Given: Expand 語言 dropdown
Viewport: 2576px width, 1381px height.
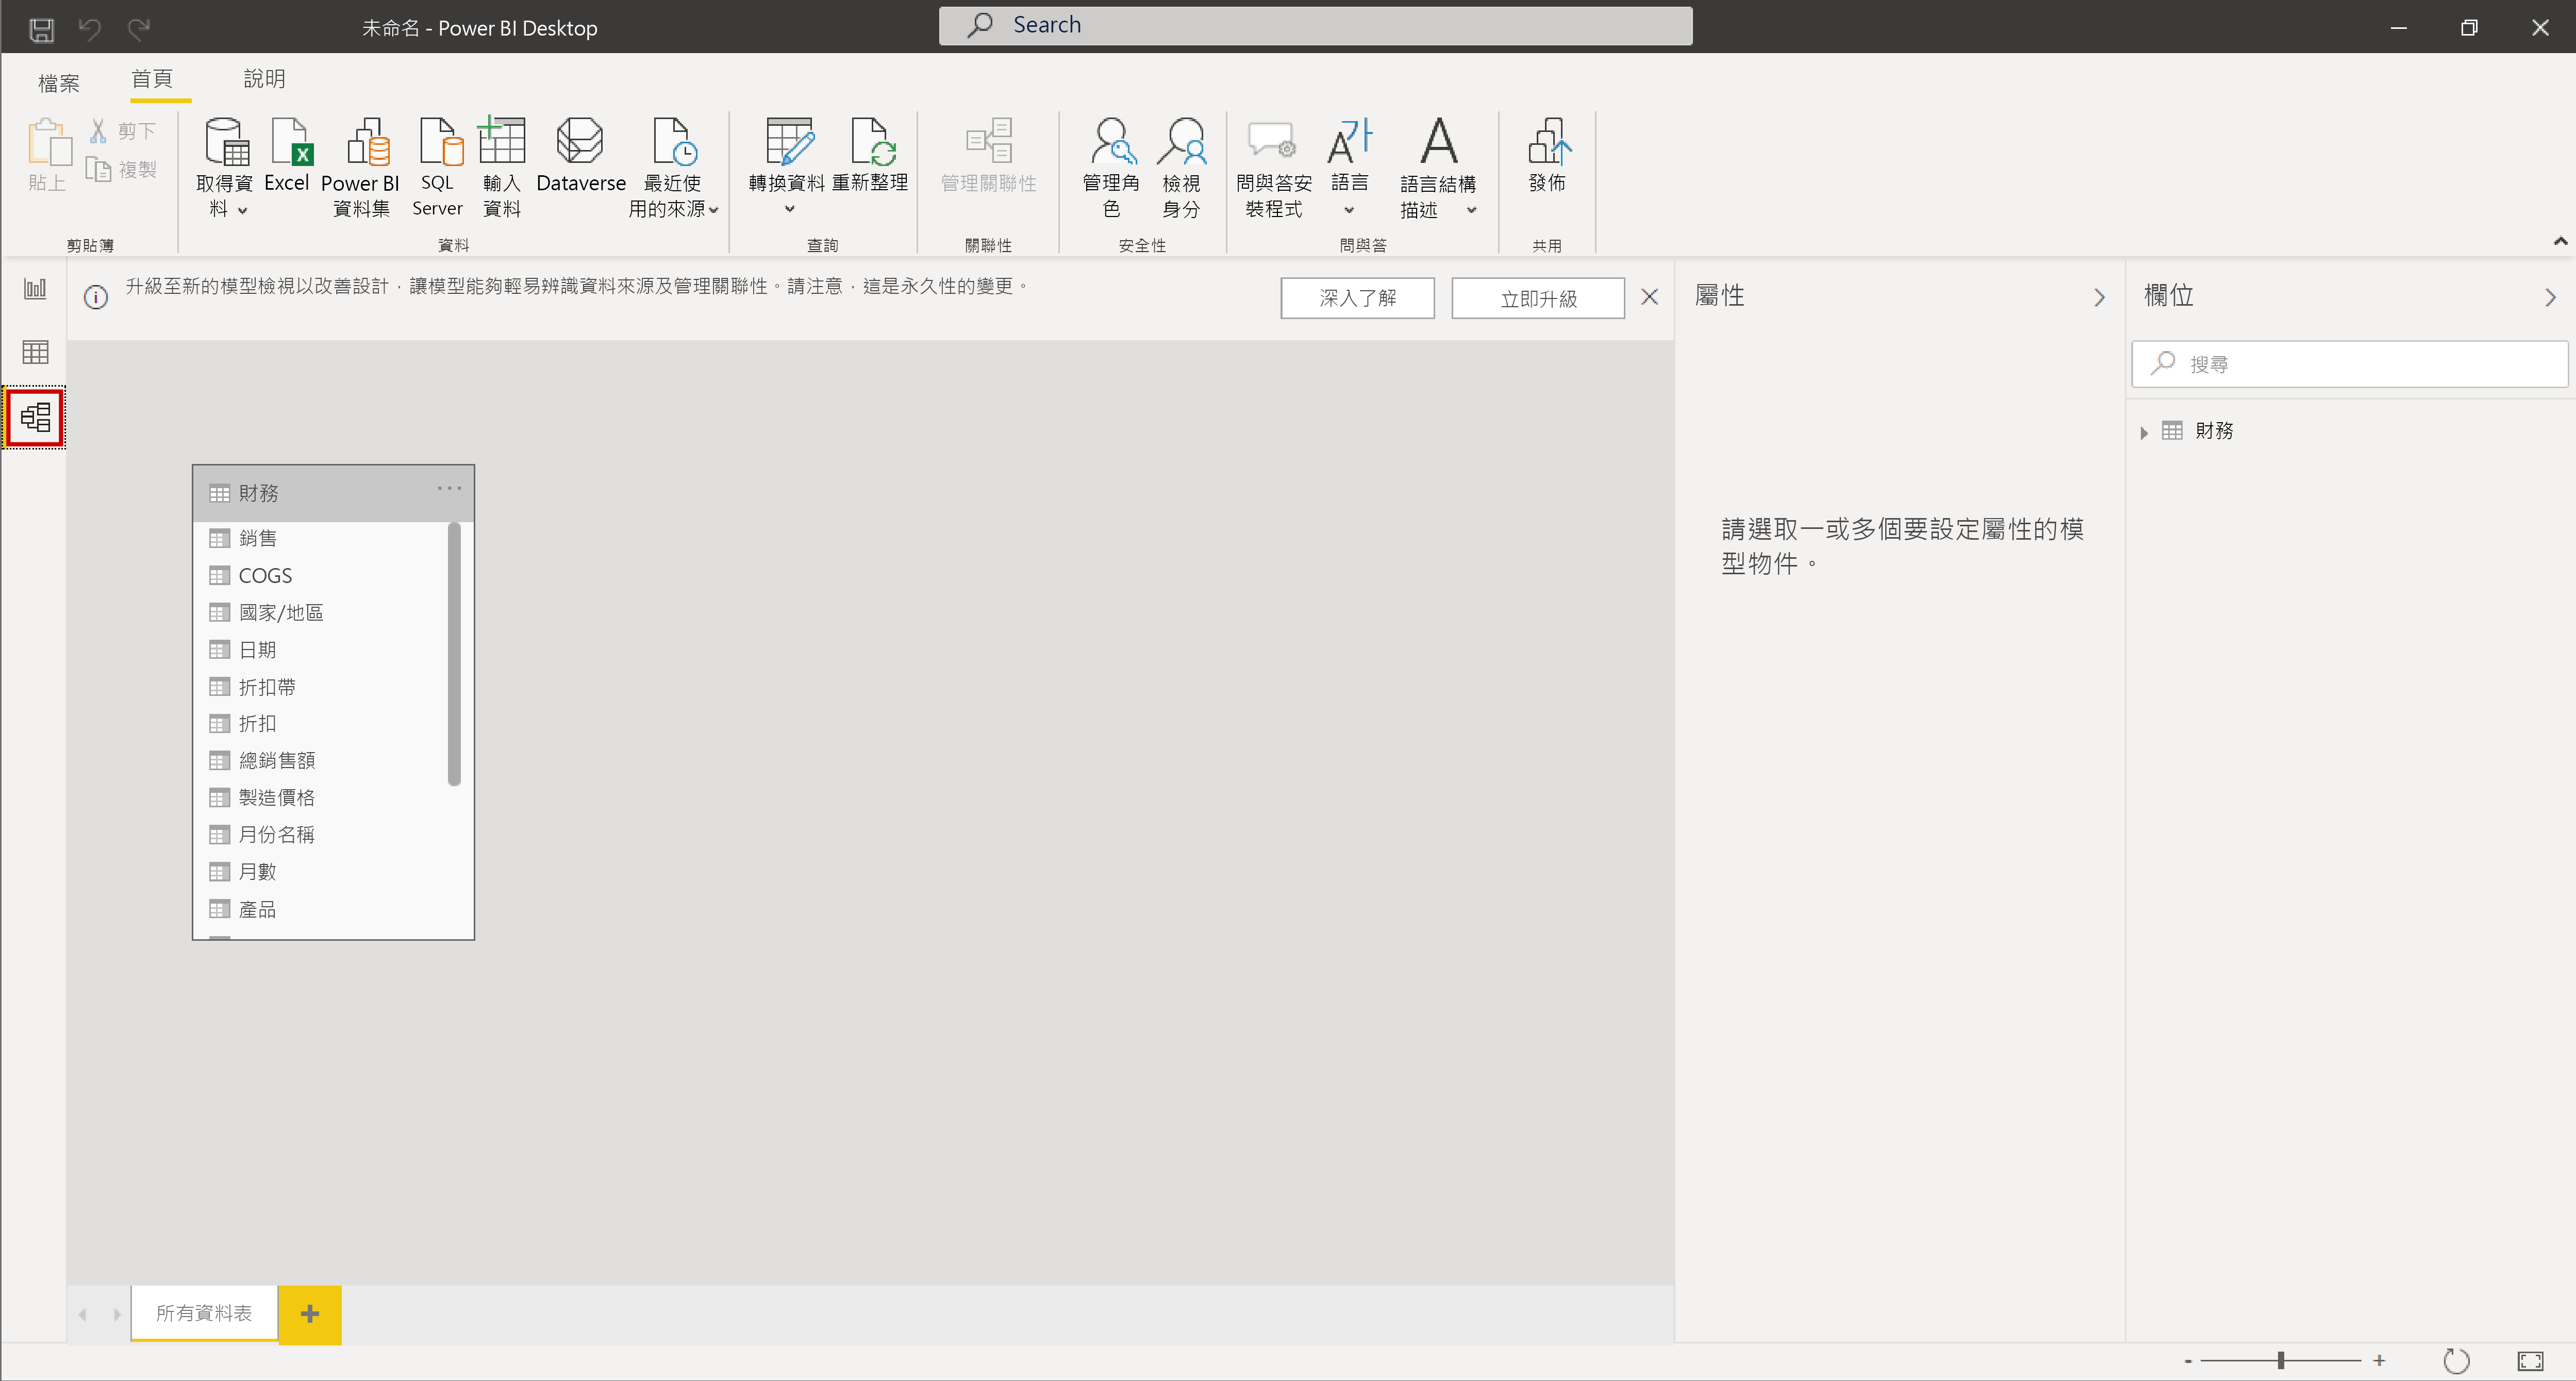Looking at the screenshot, I should (1349, 210).
